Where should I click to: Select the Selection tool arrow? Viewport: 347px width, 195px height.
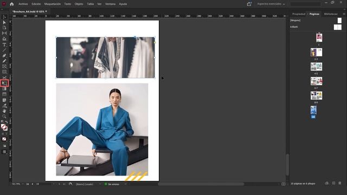(x=4, y=17)
